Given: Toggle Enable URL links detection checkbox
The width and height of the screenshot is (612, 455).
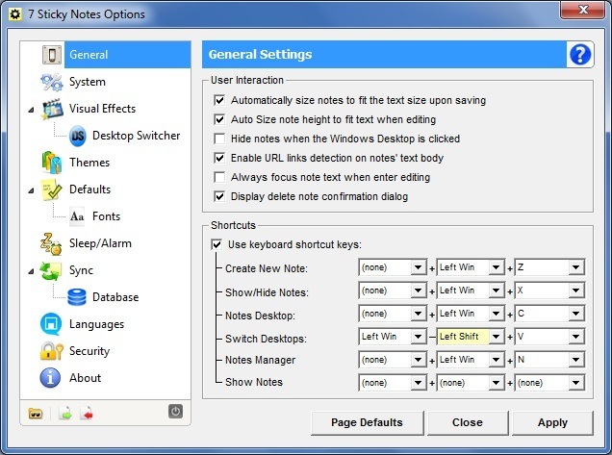Looking at the screenshot, I should [x=219, y=158].
